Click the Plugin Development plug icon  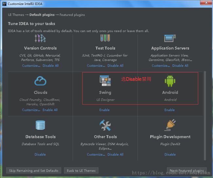[170, 125]
